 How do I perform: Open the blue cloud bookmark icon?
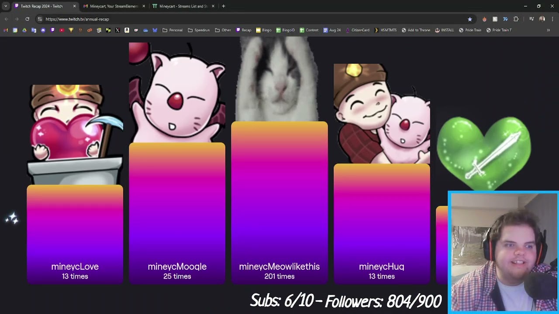145,30
